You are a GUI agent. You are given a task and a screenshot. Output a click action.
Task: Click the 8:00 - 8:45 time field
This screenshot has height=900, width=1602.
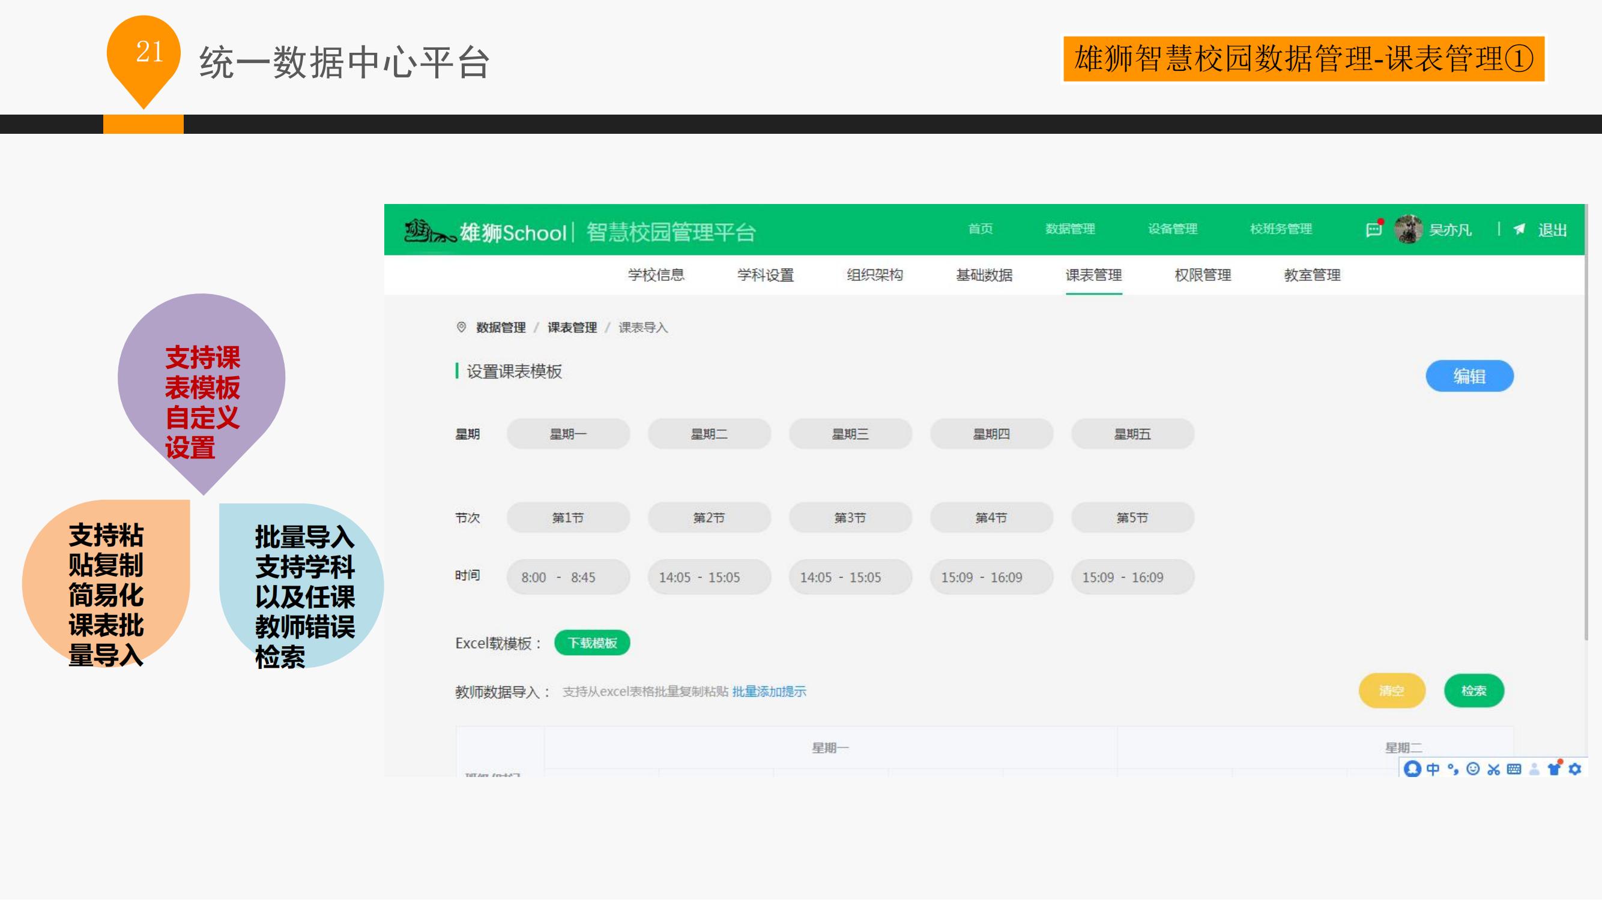(568, 577)
